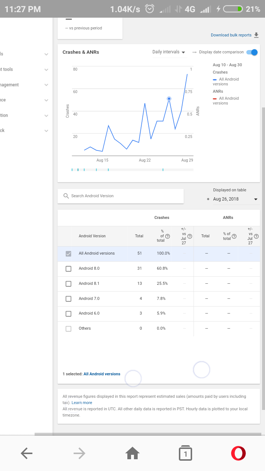Toggle Display date comparison switch

coord(252,52)
